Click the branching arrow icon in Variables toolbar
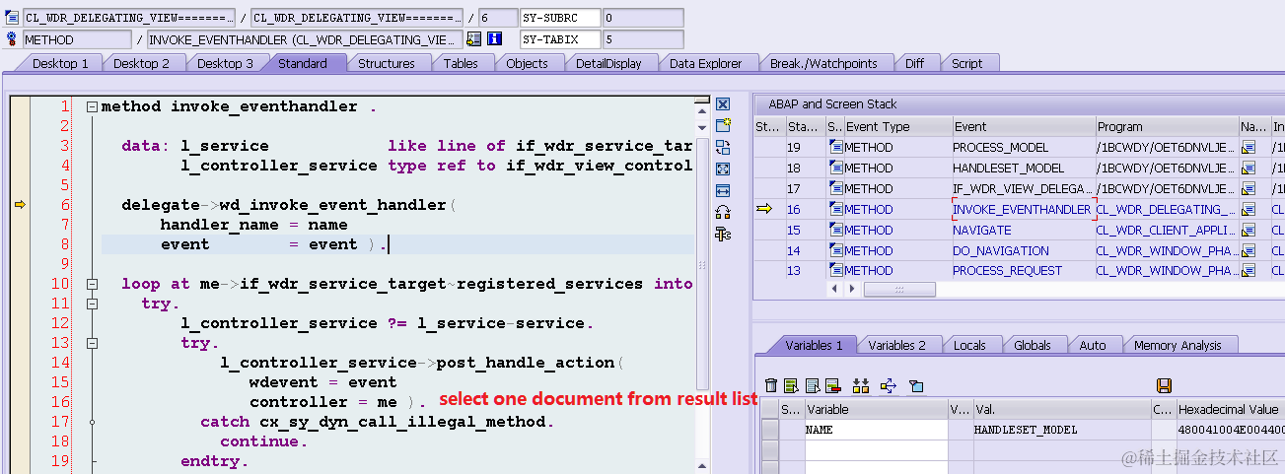This screenshot has height=474, width=1285. (887, 385)
